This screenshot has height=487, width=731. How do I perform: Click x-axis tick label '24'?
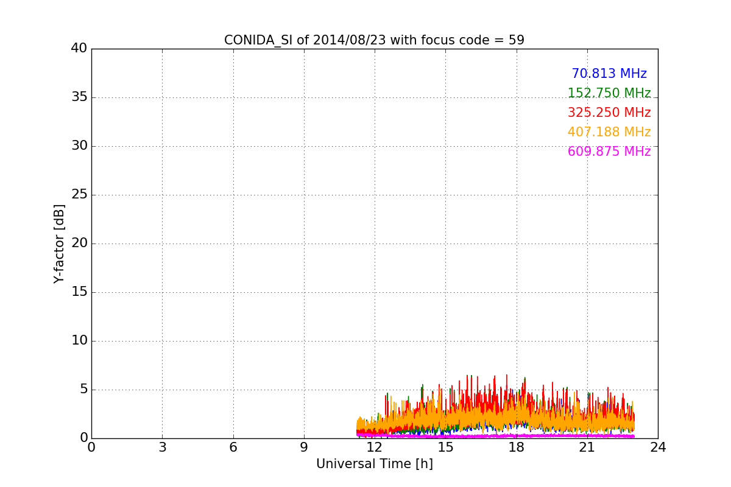pyautogui.click(x=658, y=447)
